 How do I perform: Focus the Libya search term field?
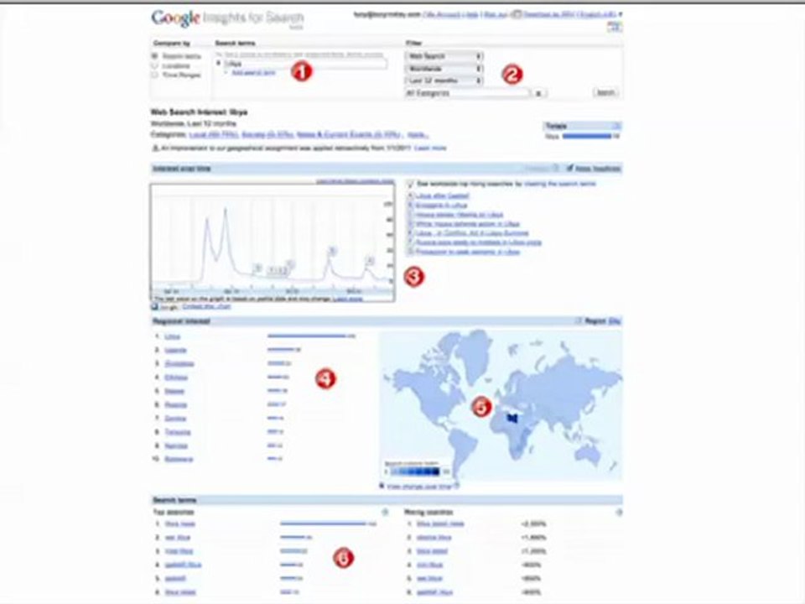305,64
